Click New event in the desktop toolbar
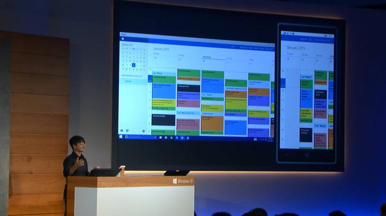 pyautogui.click(x=268, y=49)
